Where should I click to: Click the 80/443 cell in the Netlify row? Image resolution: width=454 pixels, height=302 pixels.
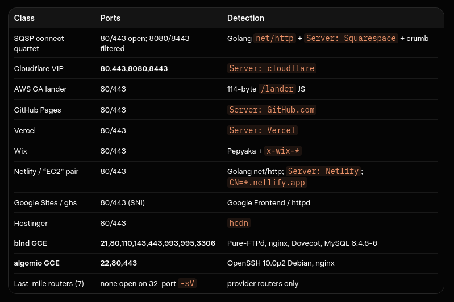click(x=113, y=172)
